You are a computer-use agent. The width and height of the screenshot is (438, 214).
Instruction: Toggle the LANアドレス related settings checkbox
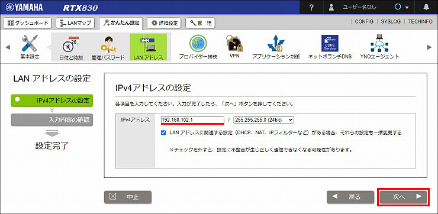(x=164, y=133)
